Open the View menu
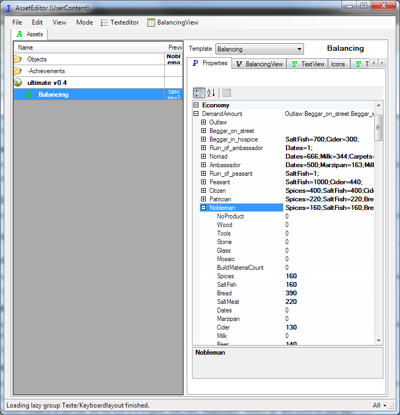The image size is (400, 415). (x=59, y=22)
